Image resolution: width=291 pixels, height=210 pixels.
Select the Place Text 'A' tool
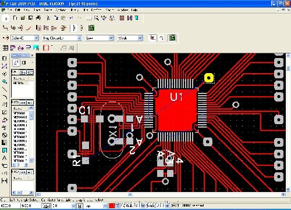4,158
